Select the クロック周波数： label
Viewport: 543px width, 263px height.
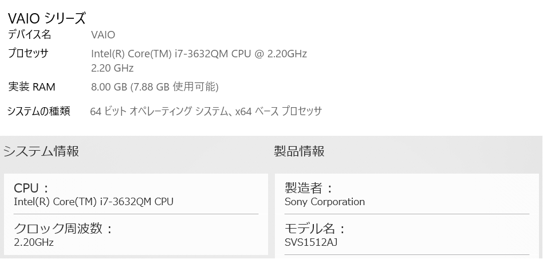coord(63,229)
